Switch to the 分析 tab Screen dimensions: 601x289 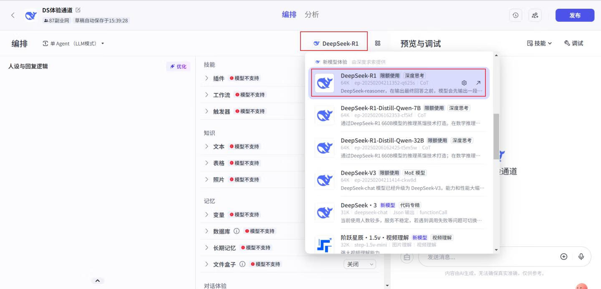(x=312, y=14)
